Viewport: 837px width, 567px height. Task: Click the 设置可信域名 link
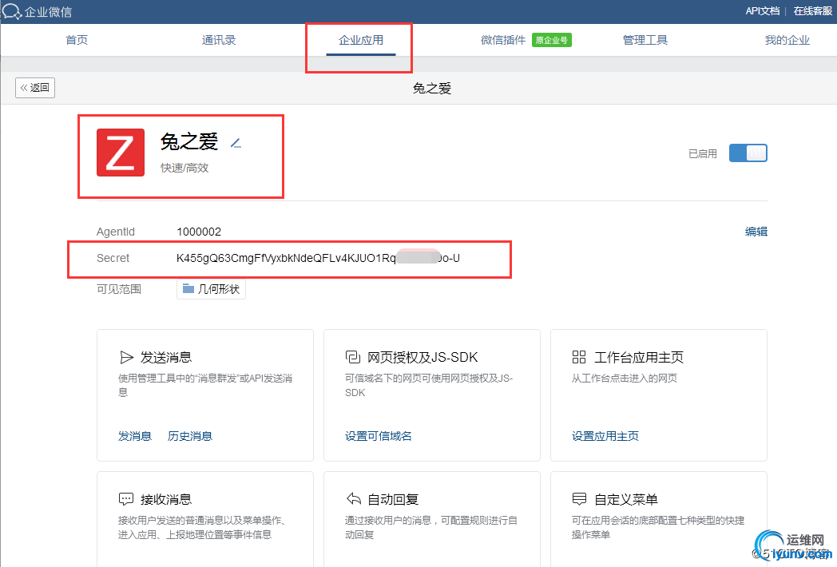pyautogui.click(x=378, y=436)
